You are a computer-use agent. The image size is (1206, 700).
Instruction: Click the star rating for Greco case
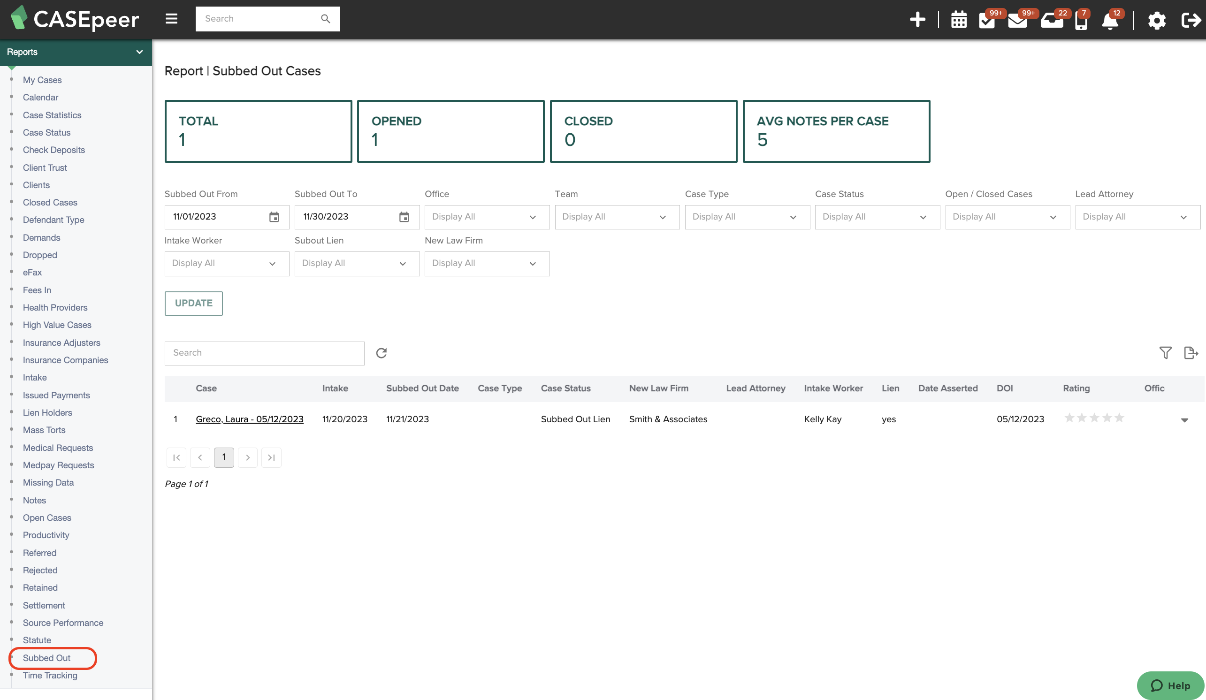click(x=1094, y=418)
